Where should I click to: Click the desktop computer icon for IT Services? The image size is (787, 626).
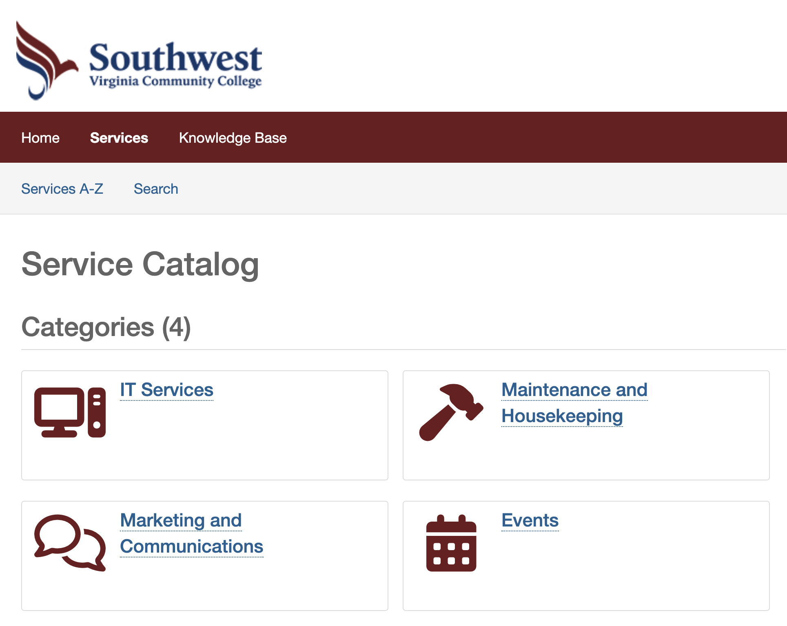tap(70, 412)
